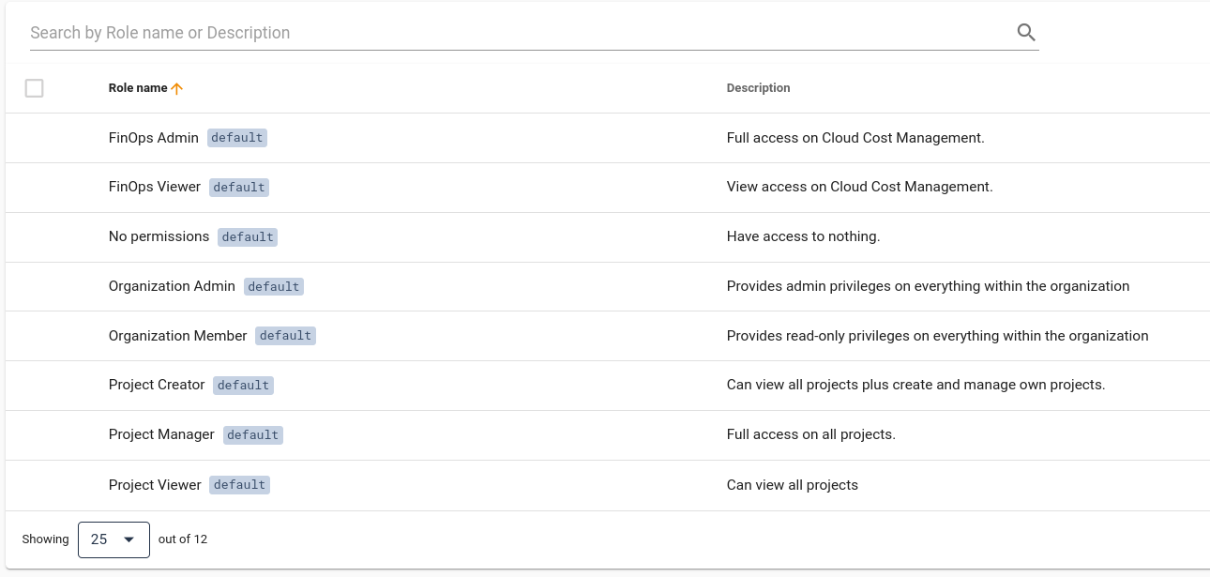Click the search magnifier icon
The image size is (1210, 577).
[x=1026, y=33]
